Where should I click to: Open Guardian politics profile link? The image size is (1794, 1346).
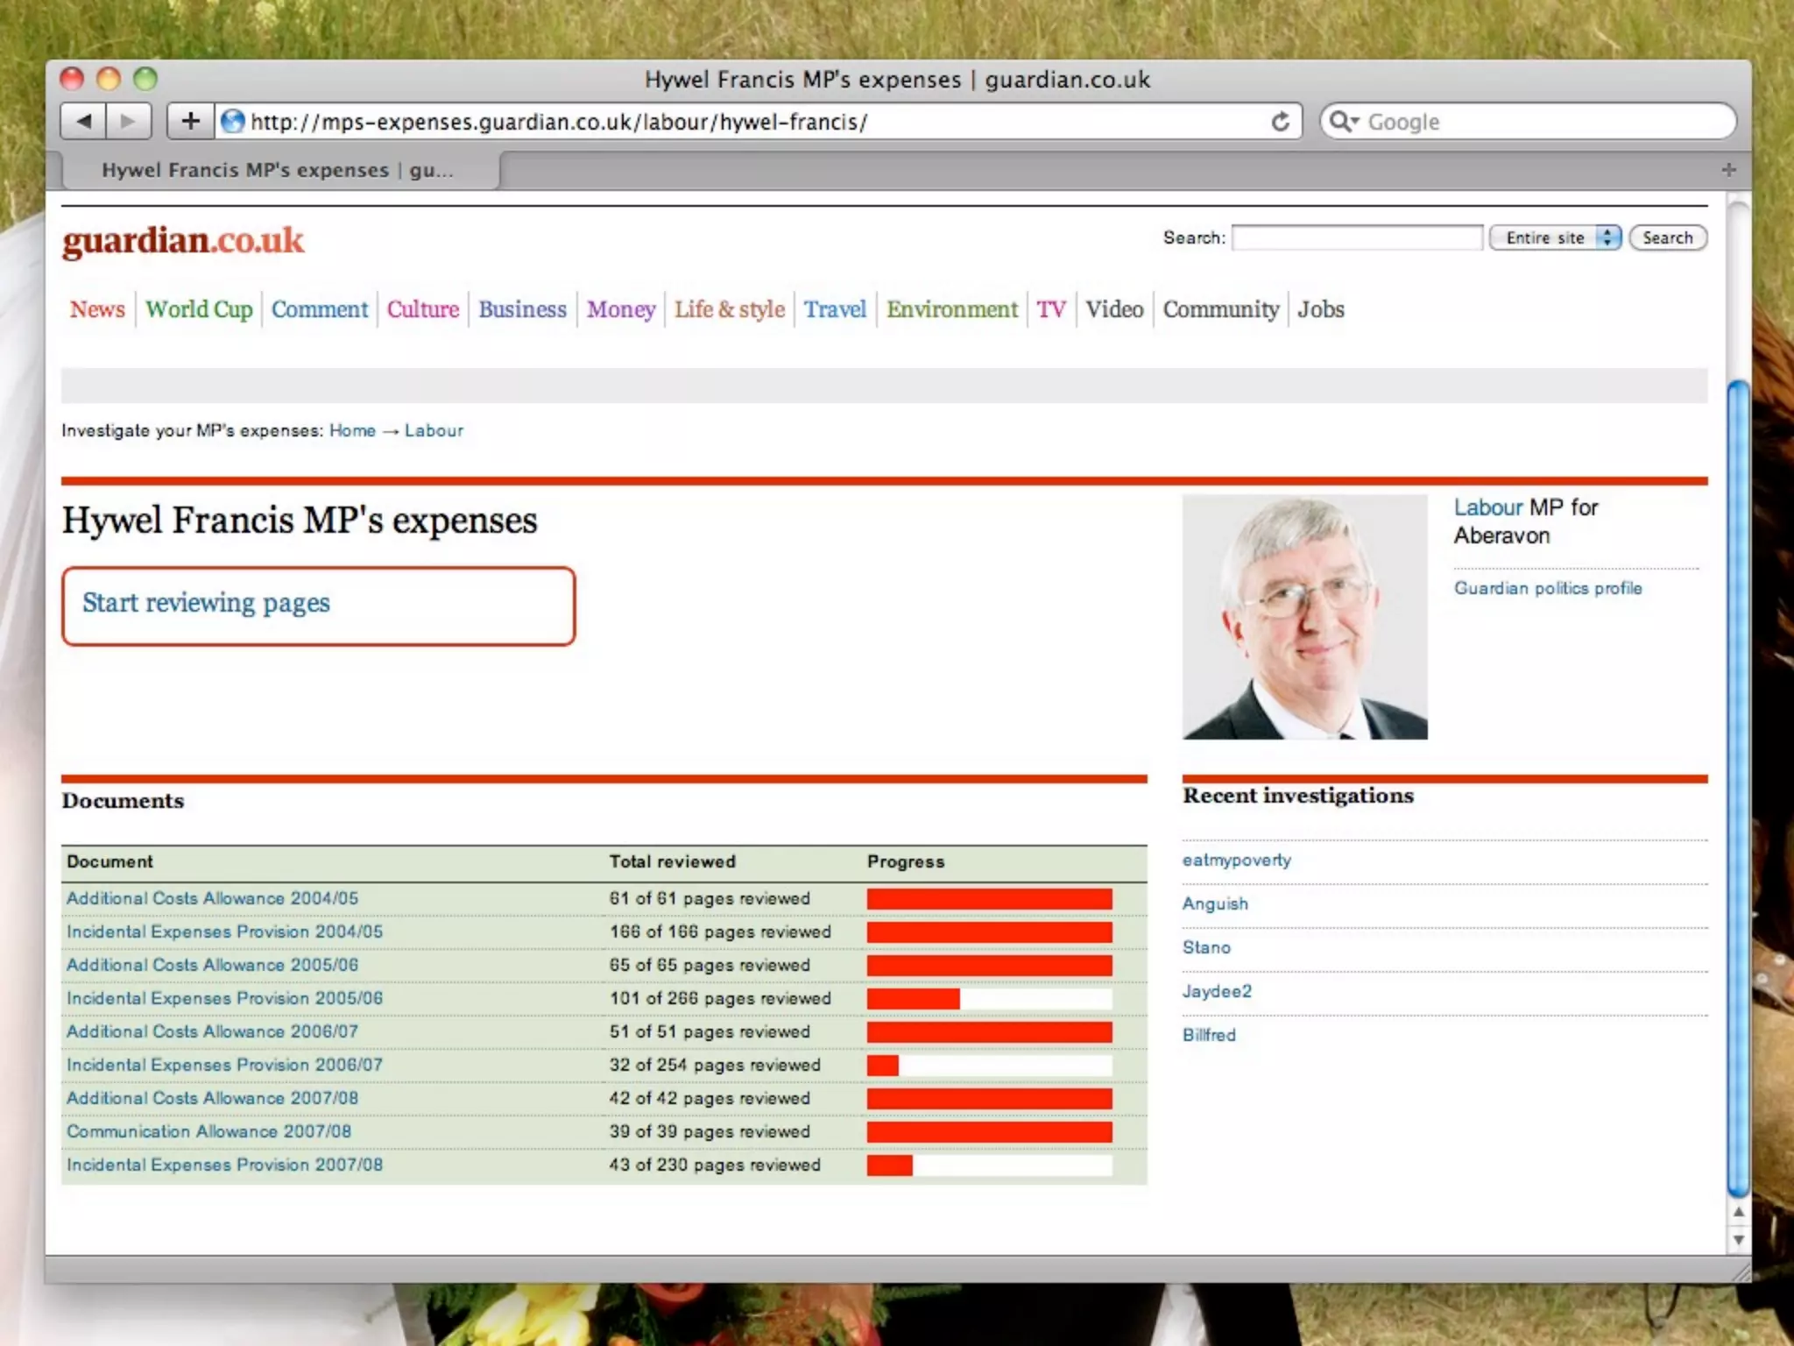pyautogui.click(x=1547, y=588)
